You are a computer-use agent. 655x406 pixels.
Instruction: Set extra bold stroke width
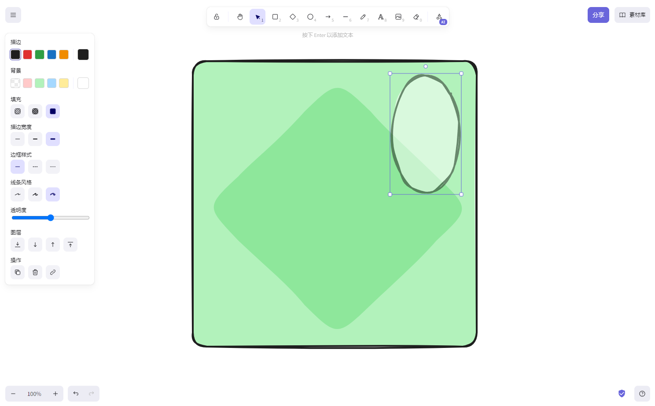[x=53, y=139]
